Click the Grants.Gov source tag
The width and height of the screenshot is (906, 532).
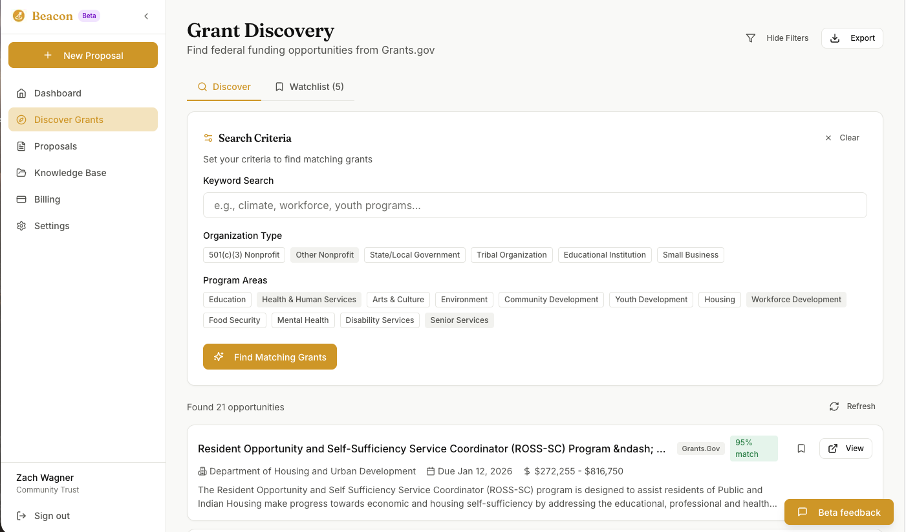coord(701,449)
